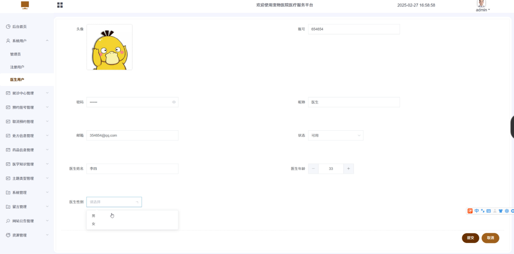Open the 主题类型管理 menu label

pyautogui.click(x=23, y=179)
